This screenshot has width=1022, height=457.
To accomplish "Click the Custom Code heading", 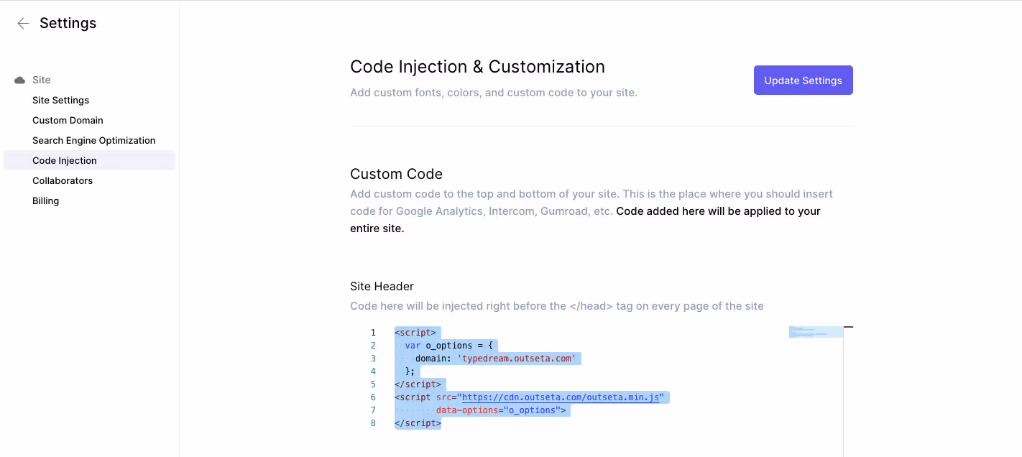I will [x=396, y=174].
